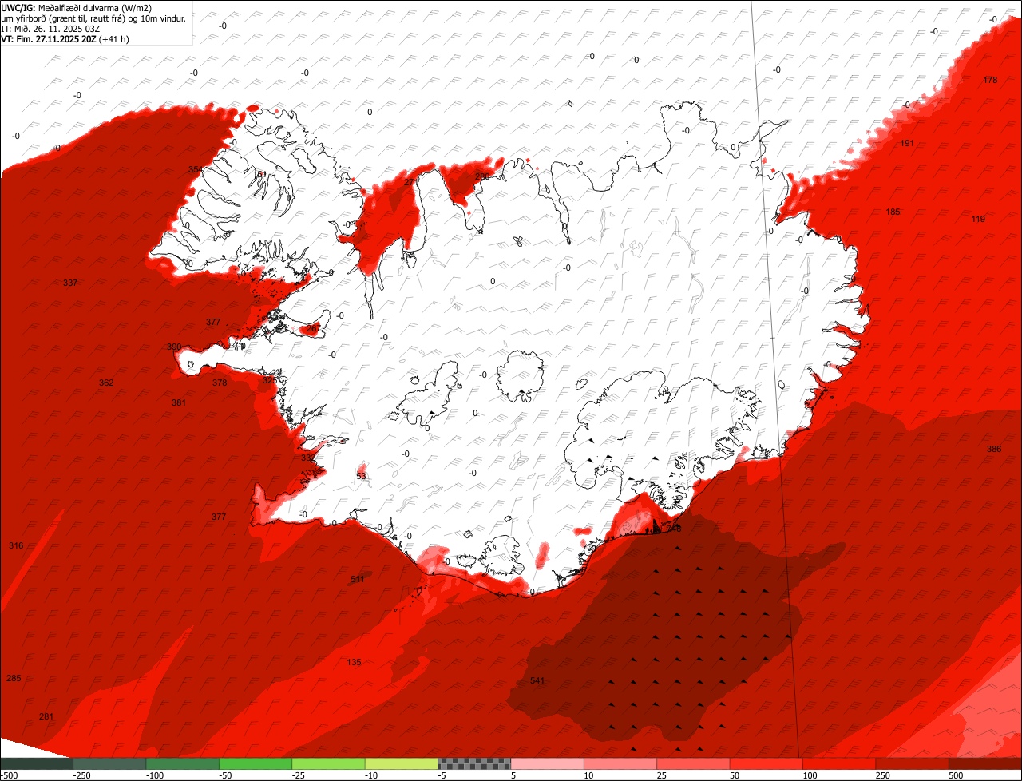Click the valid time 'VT: Fim. 27.11.2025 20Z (+41 h)'
The height and width of the screenshot is (781, 1022).
65,38
